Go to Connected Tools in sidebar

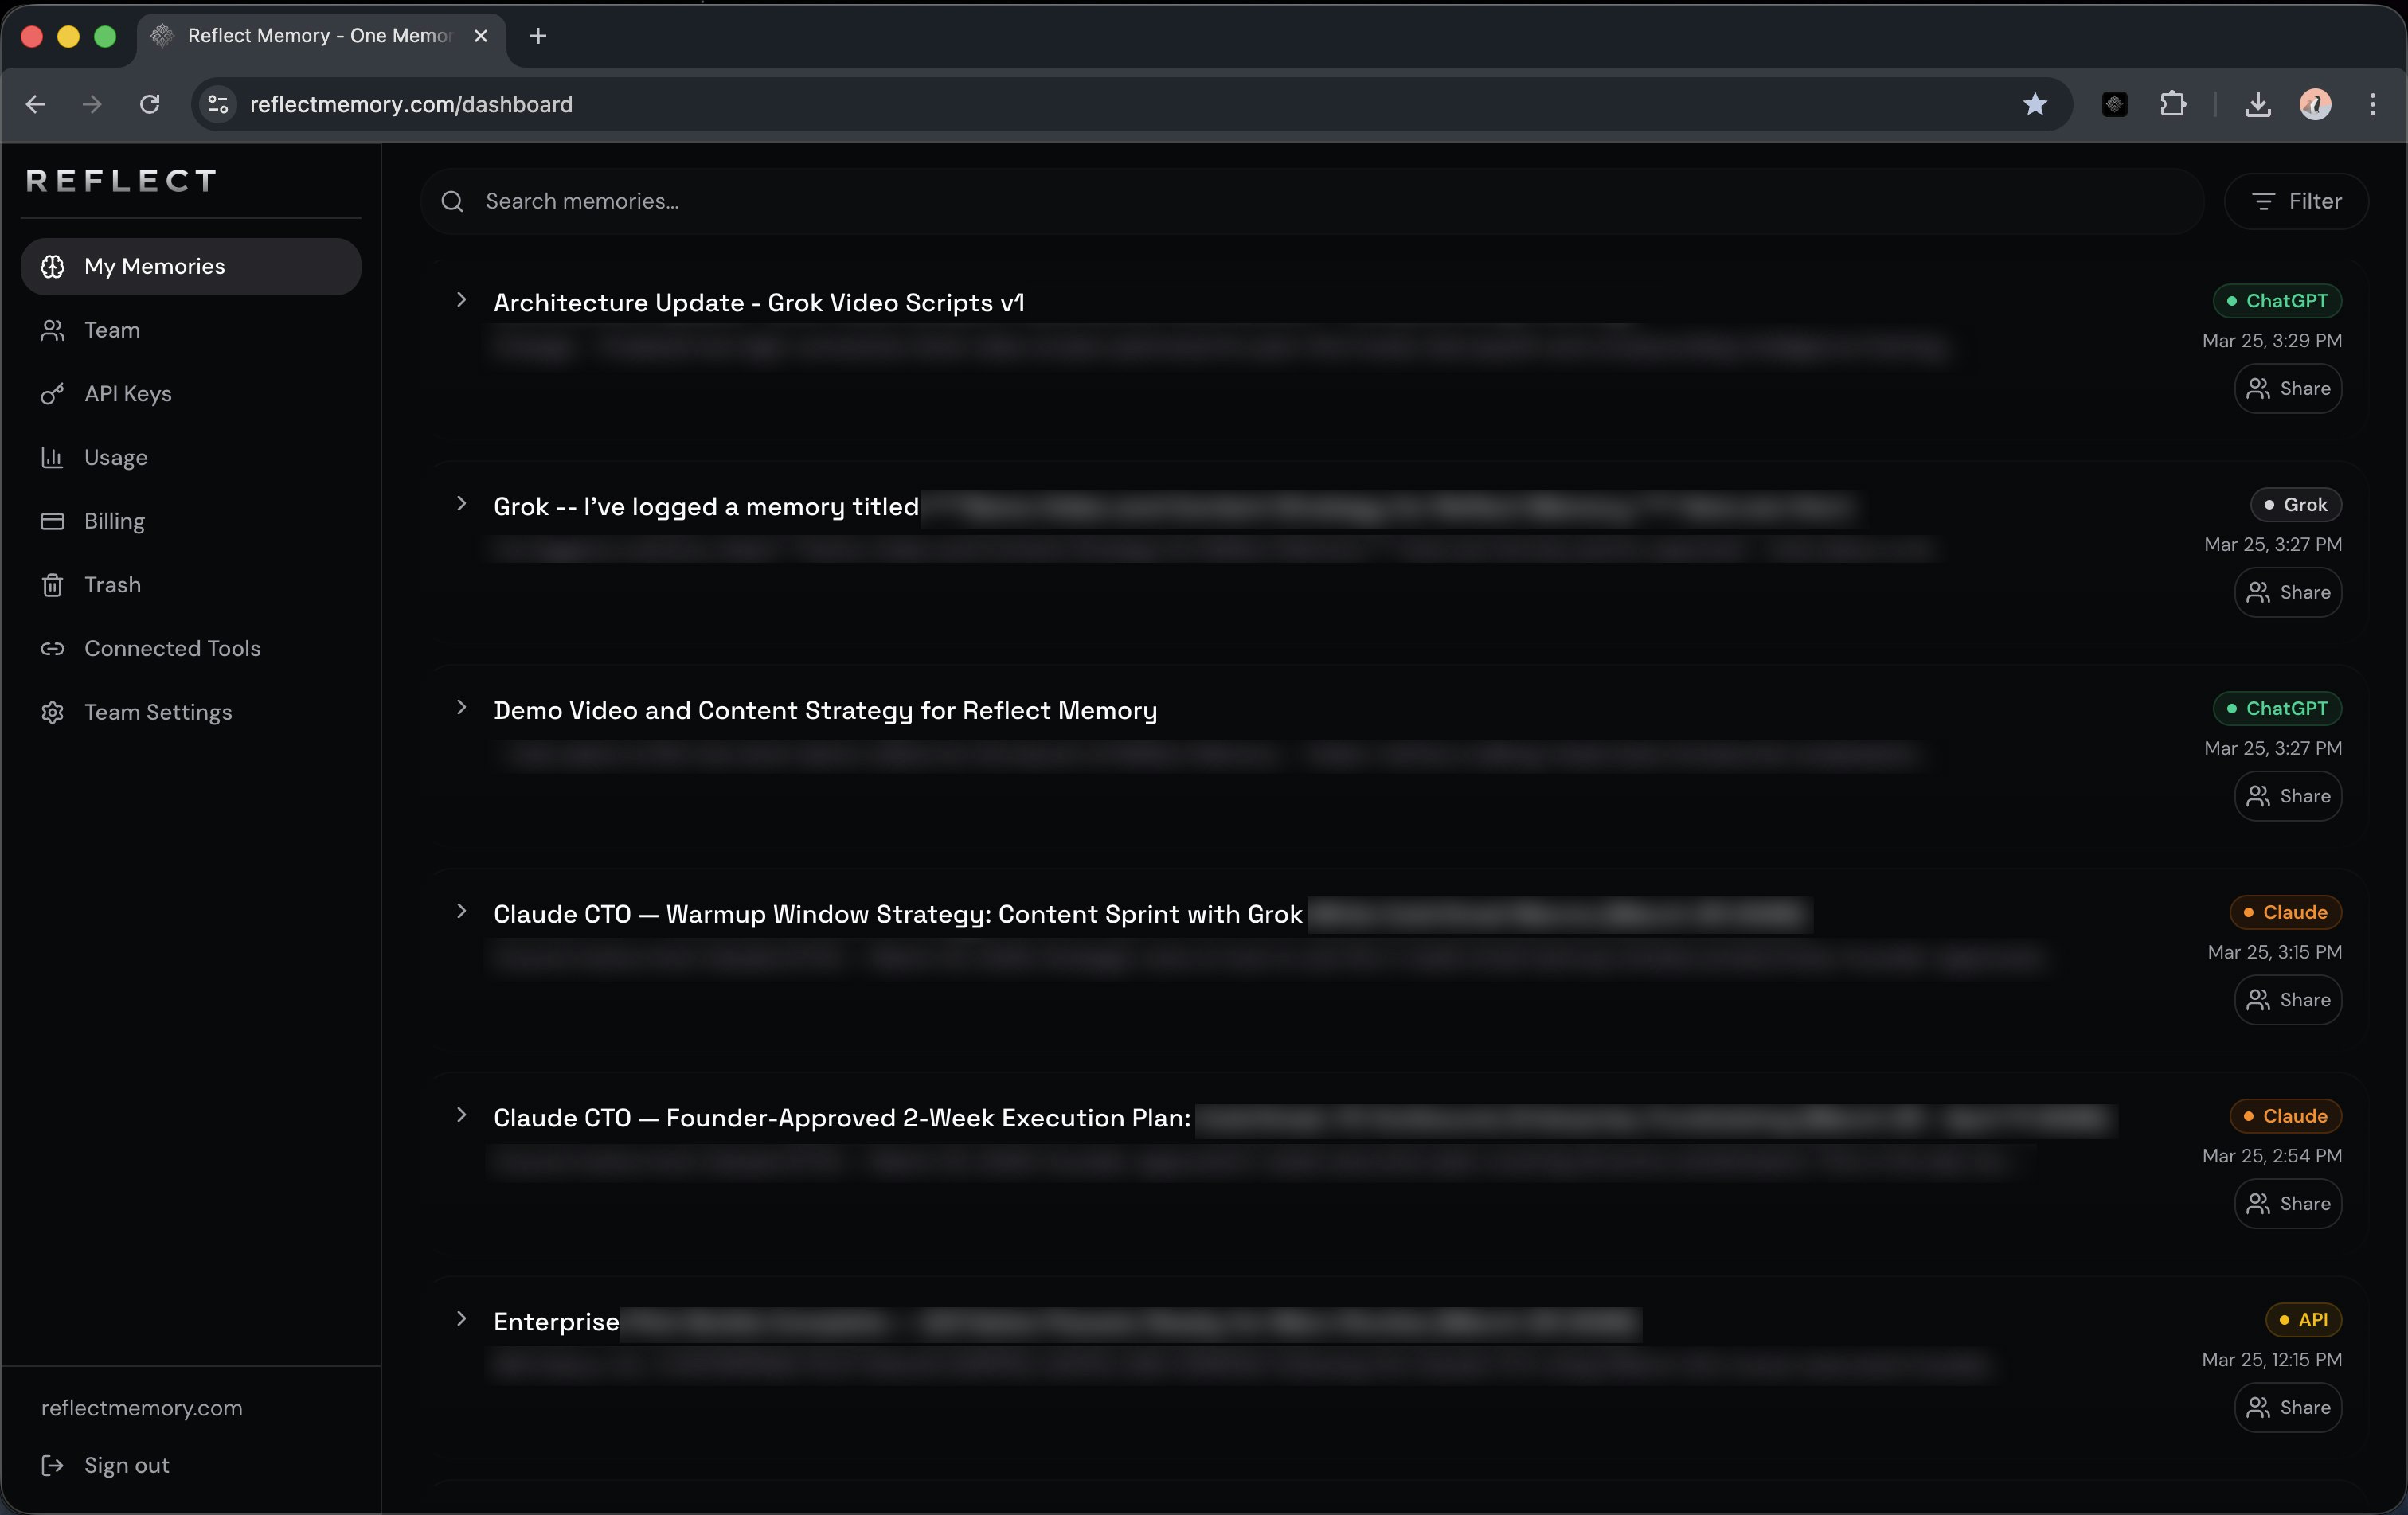pos(172,649)
